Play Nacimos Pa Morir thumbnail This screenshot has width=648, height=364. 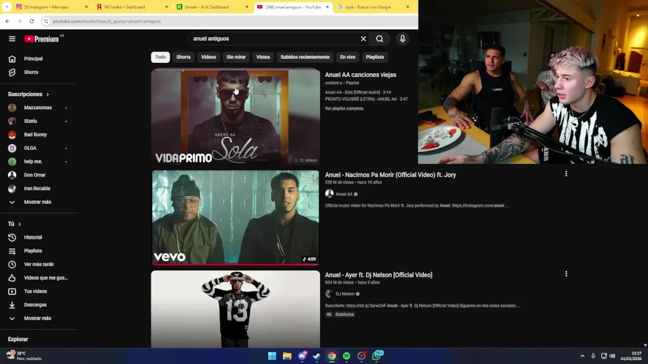pyautogui.click(x=235, y=218)
